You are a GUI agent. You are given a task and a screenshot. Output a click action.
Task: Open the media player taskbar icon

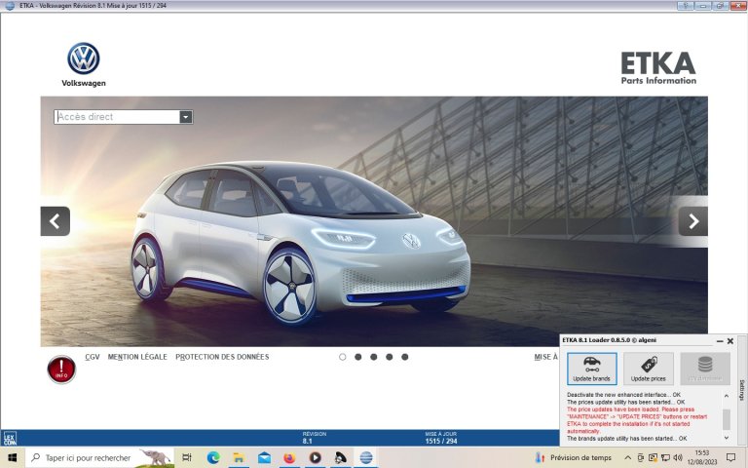point(315,457)
